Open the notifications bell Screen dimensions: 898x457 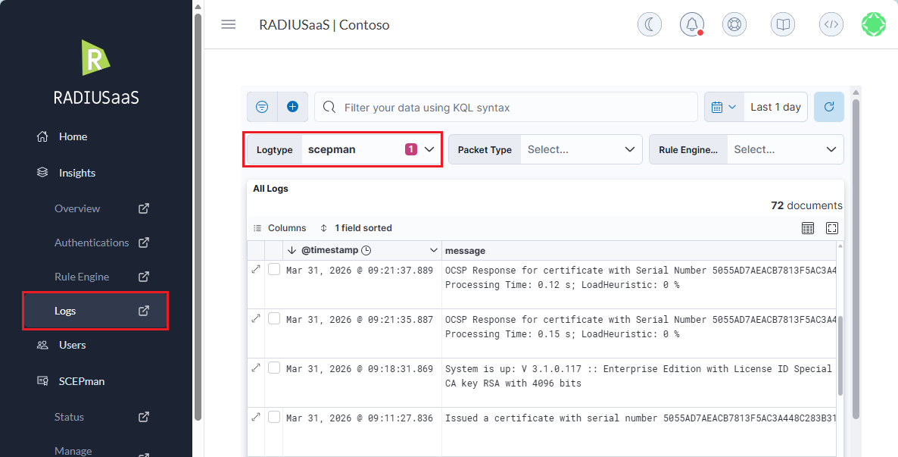click(x=691, y=24)
